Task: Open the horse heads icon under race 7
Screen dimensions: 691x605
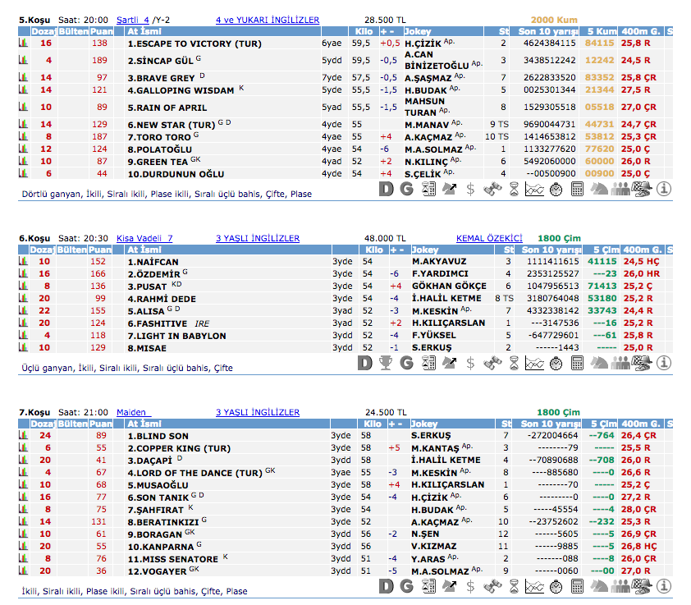Action: click(x=599, y=586)
